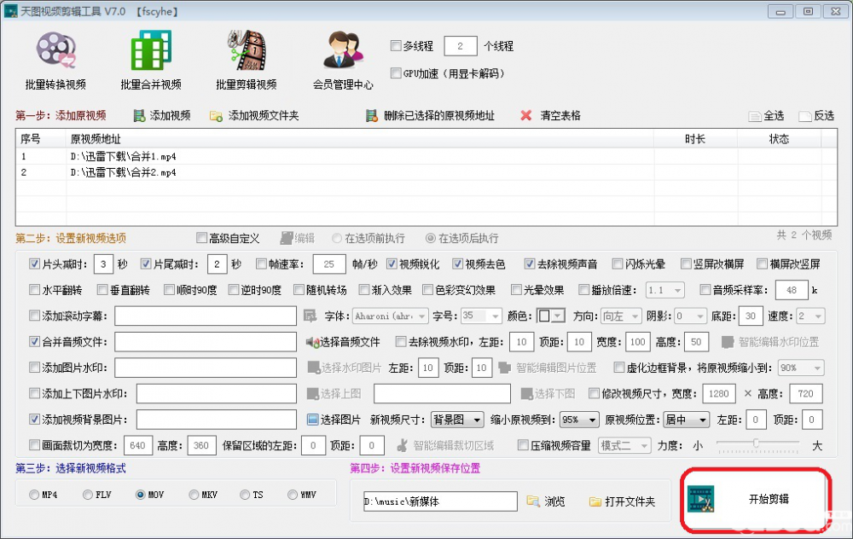Open the 阴影 dropdown

pyautogui.click(x=690, y=316)
